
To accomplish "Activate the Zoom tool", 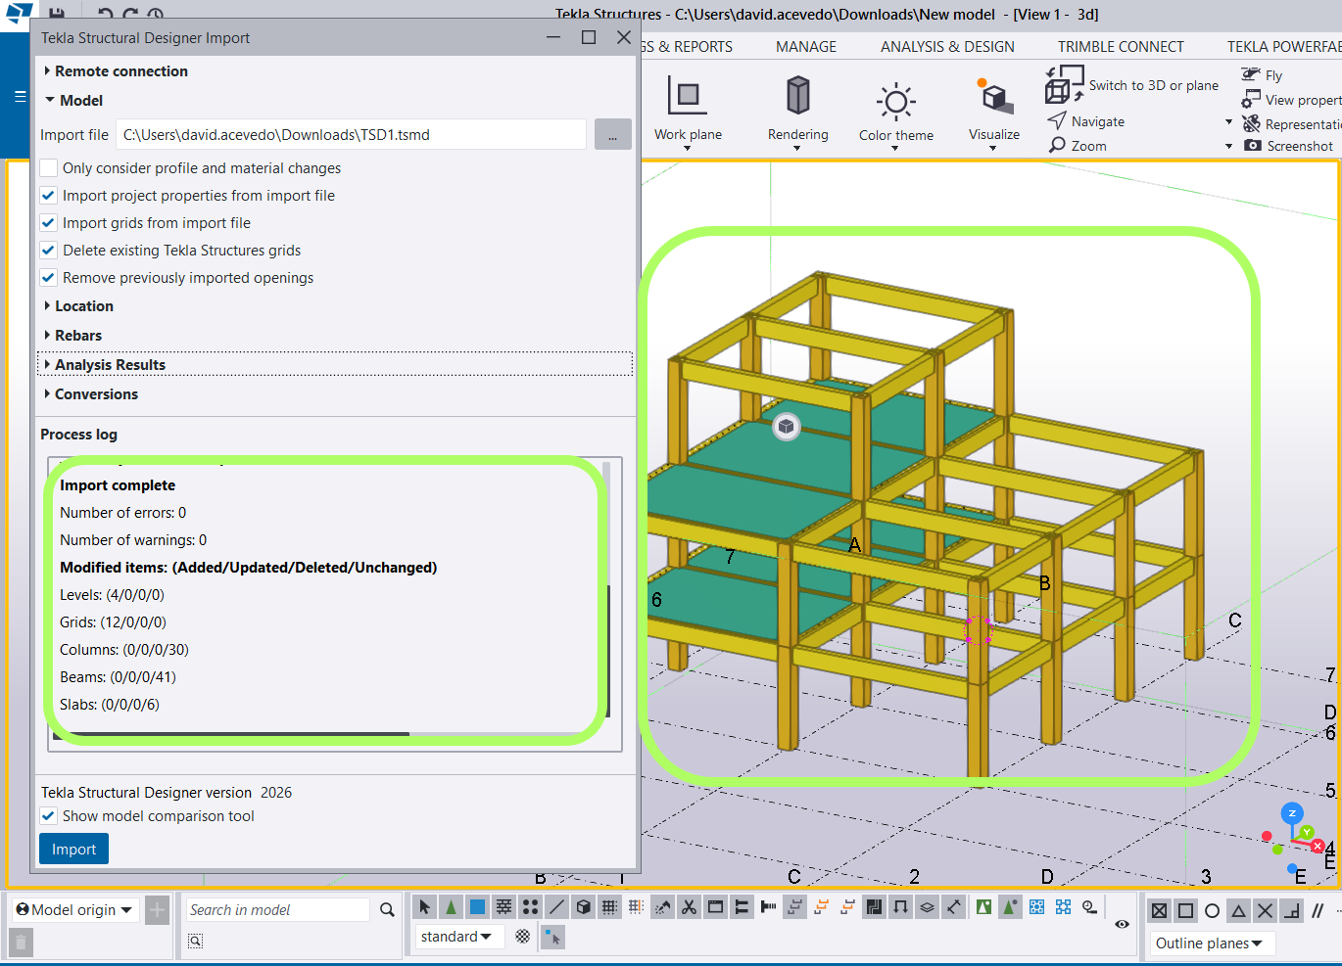I will pyautogui.click(x=1078, y=146).
